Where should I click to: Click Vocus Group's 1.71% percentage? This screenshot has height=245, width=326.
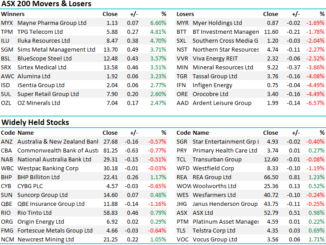pyautogui.click(x=316, y=239)
